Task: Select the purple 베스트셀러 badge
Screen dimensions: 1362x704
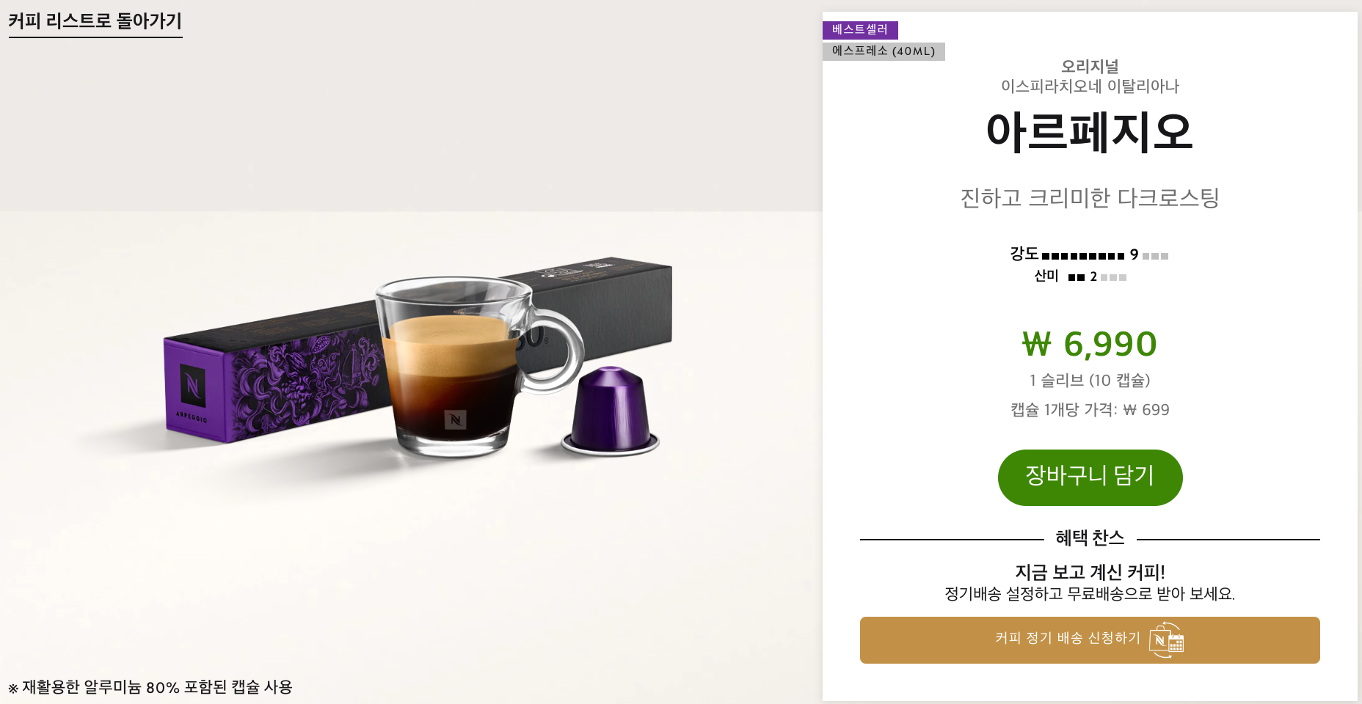Action: coord(860,30)
